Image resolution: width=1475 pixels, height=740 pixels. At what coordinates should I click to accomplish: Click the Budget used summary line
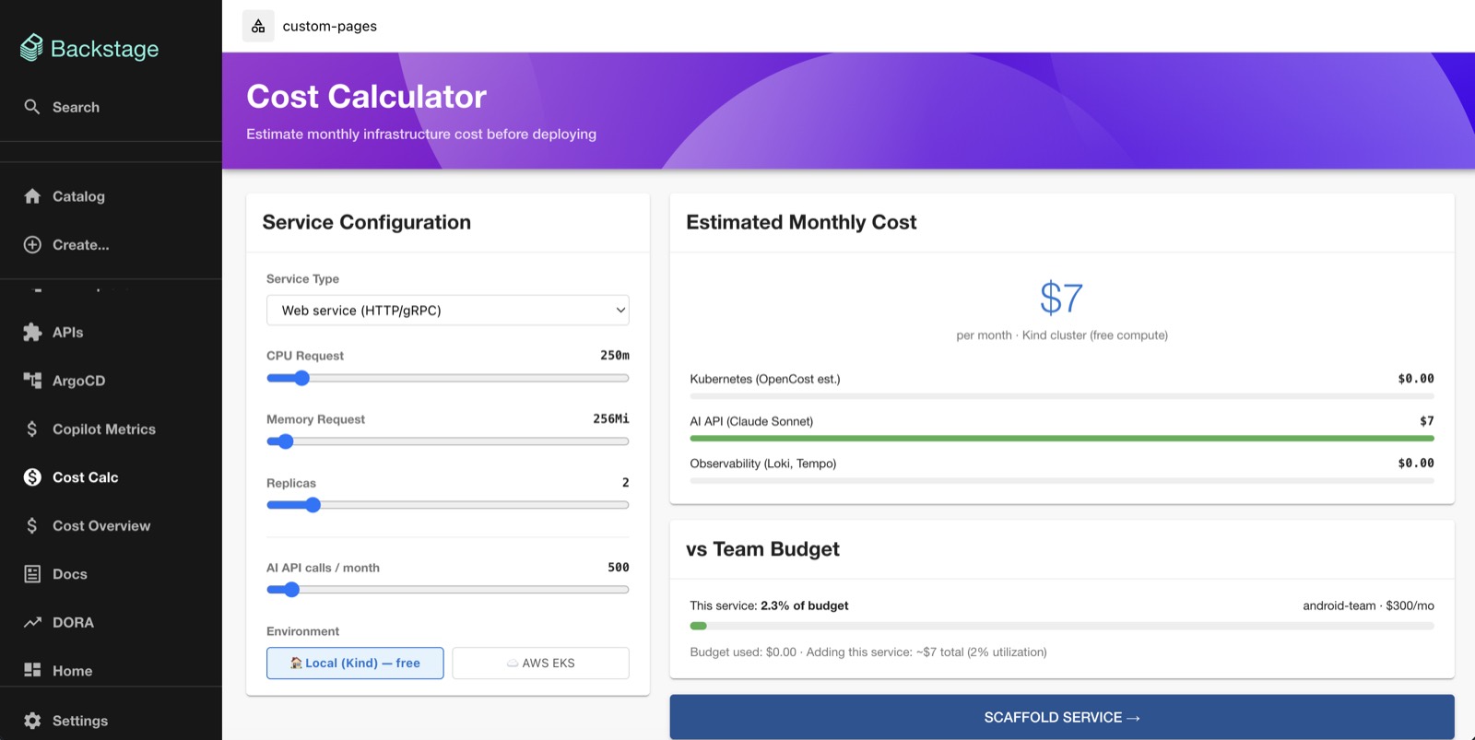tap(868, 652)
